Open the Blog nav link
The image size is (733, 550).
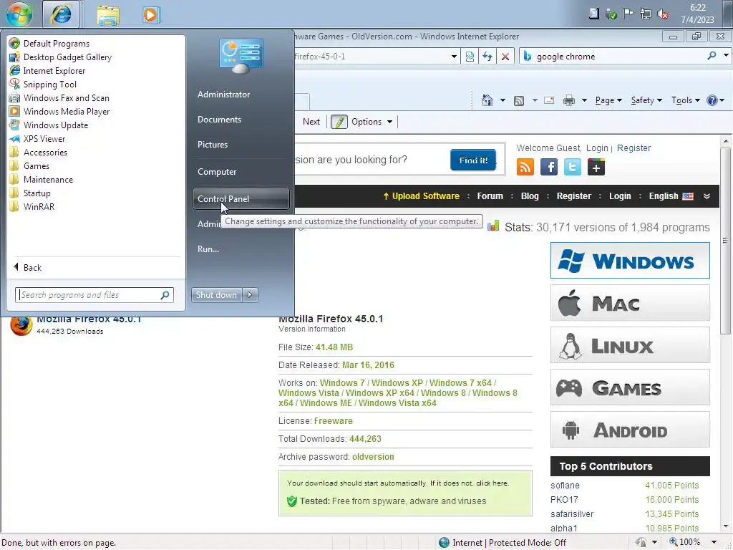(x=530, y=196)
